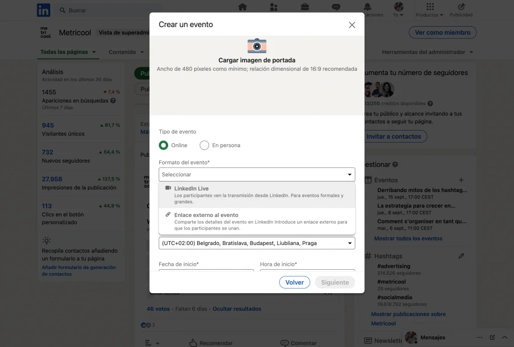Viewport: 514px width, 347px height.
Task: Choose Enlace externo al evento option
Action: click(256, 221)
